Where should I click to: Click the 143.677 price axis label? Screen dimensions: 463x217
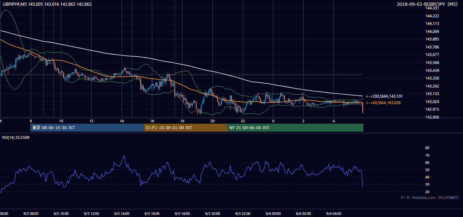(432, 55)
